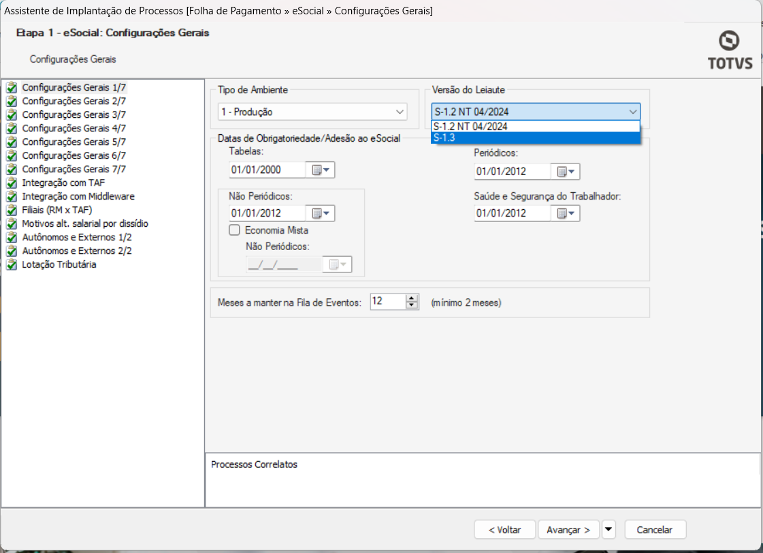Select Motivos alt. salarial por dissídio step
763x553 pixels.
(85, 224)
